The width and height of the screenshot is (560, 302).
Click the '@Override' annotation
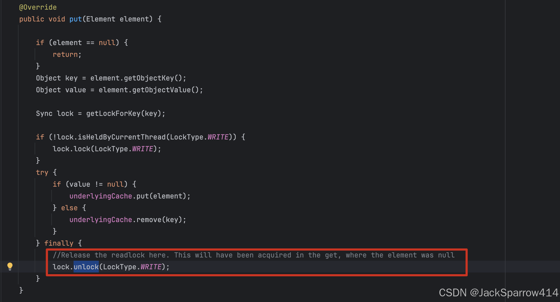38,7
